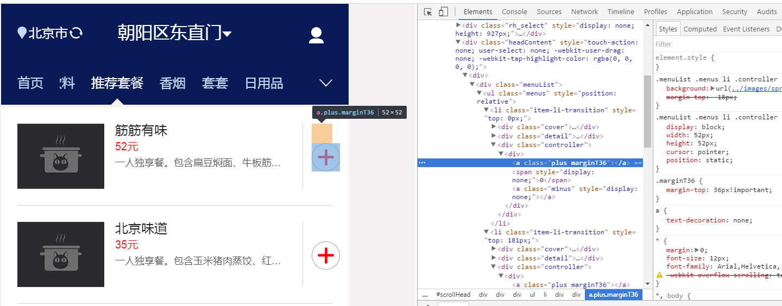The height and width of the screenshot is (306, 782).
Task: Open the Timeline tab in DevTools
Action: tap(621, 11)
